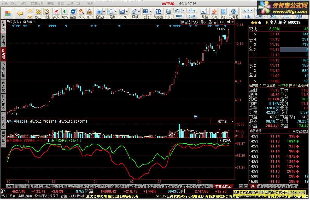Click the 指标说明 button
Screen dimensions: 310x200
(226, 140)
